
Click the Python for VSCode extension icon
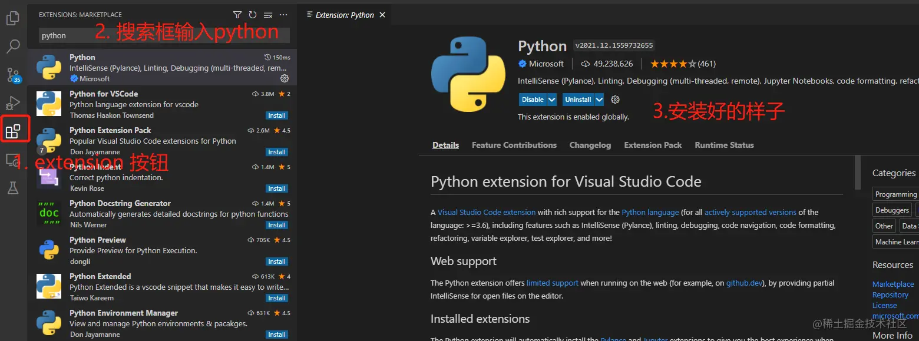49,104
